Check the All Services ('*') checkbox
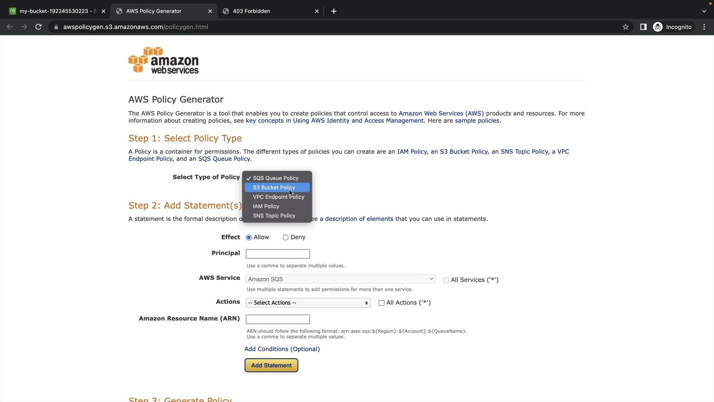This screenshot has height=402, width=714. [x=446, y=280]
